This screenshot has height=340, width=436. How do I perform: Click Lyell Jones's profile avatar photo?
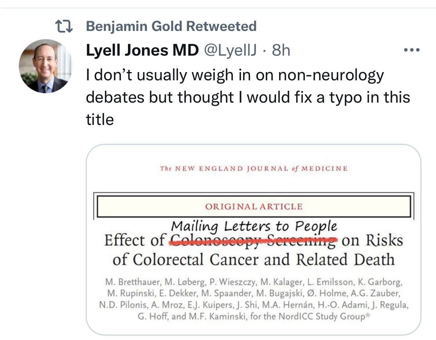(x=45, y=66)
